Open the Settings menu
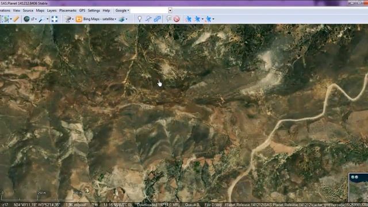 [x=94, y=10]
